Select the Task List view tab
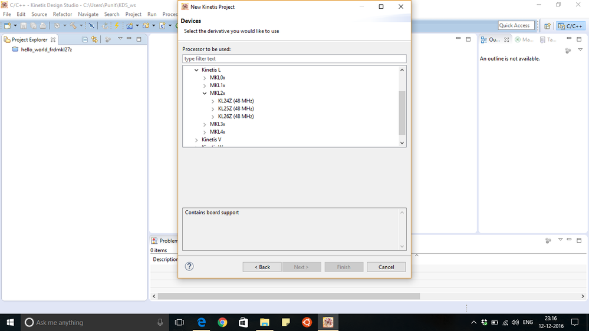589x331 pixels. [548, 39]
